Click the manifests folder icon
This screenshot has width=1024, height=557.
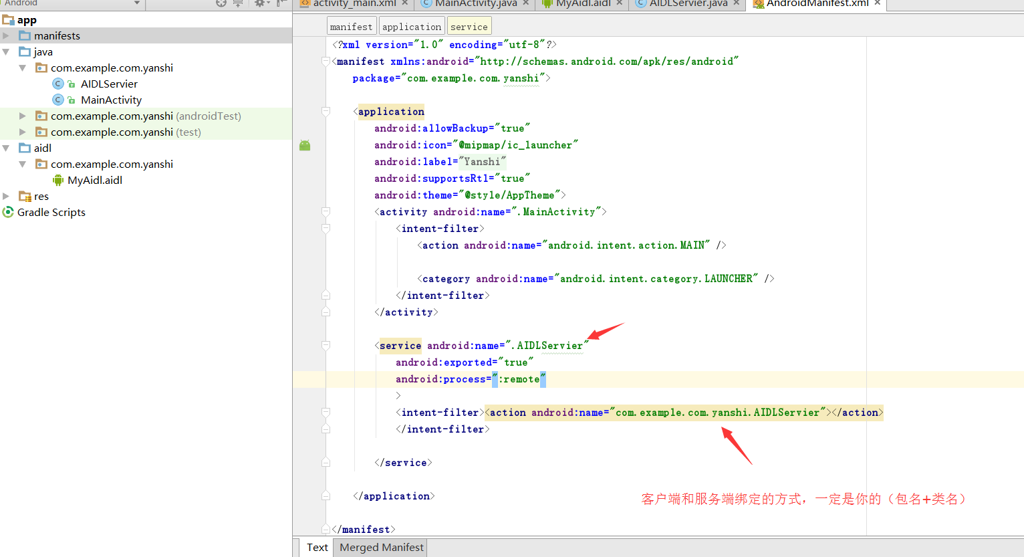tap(25, 35)
